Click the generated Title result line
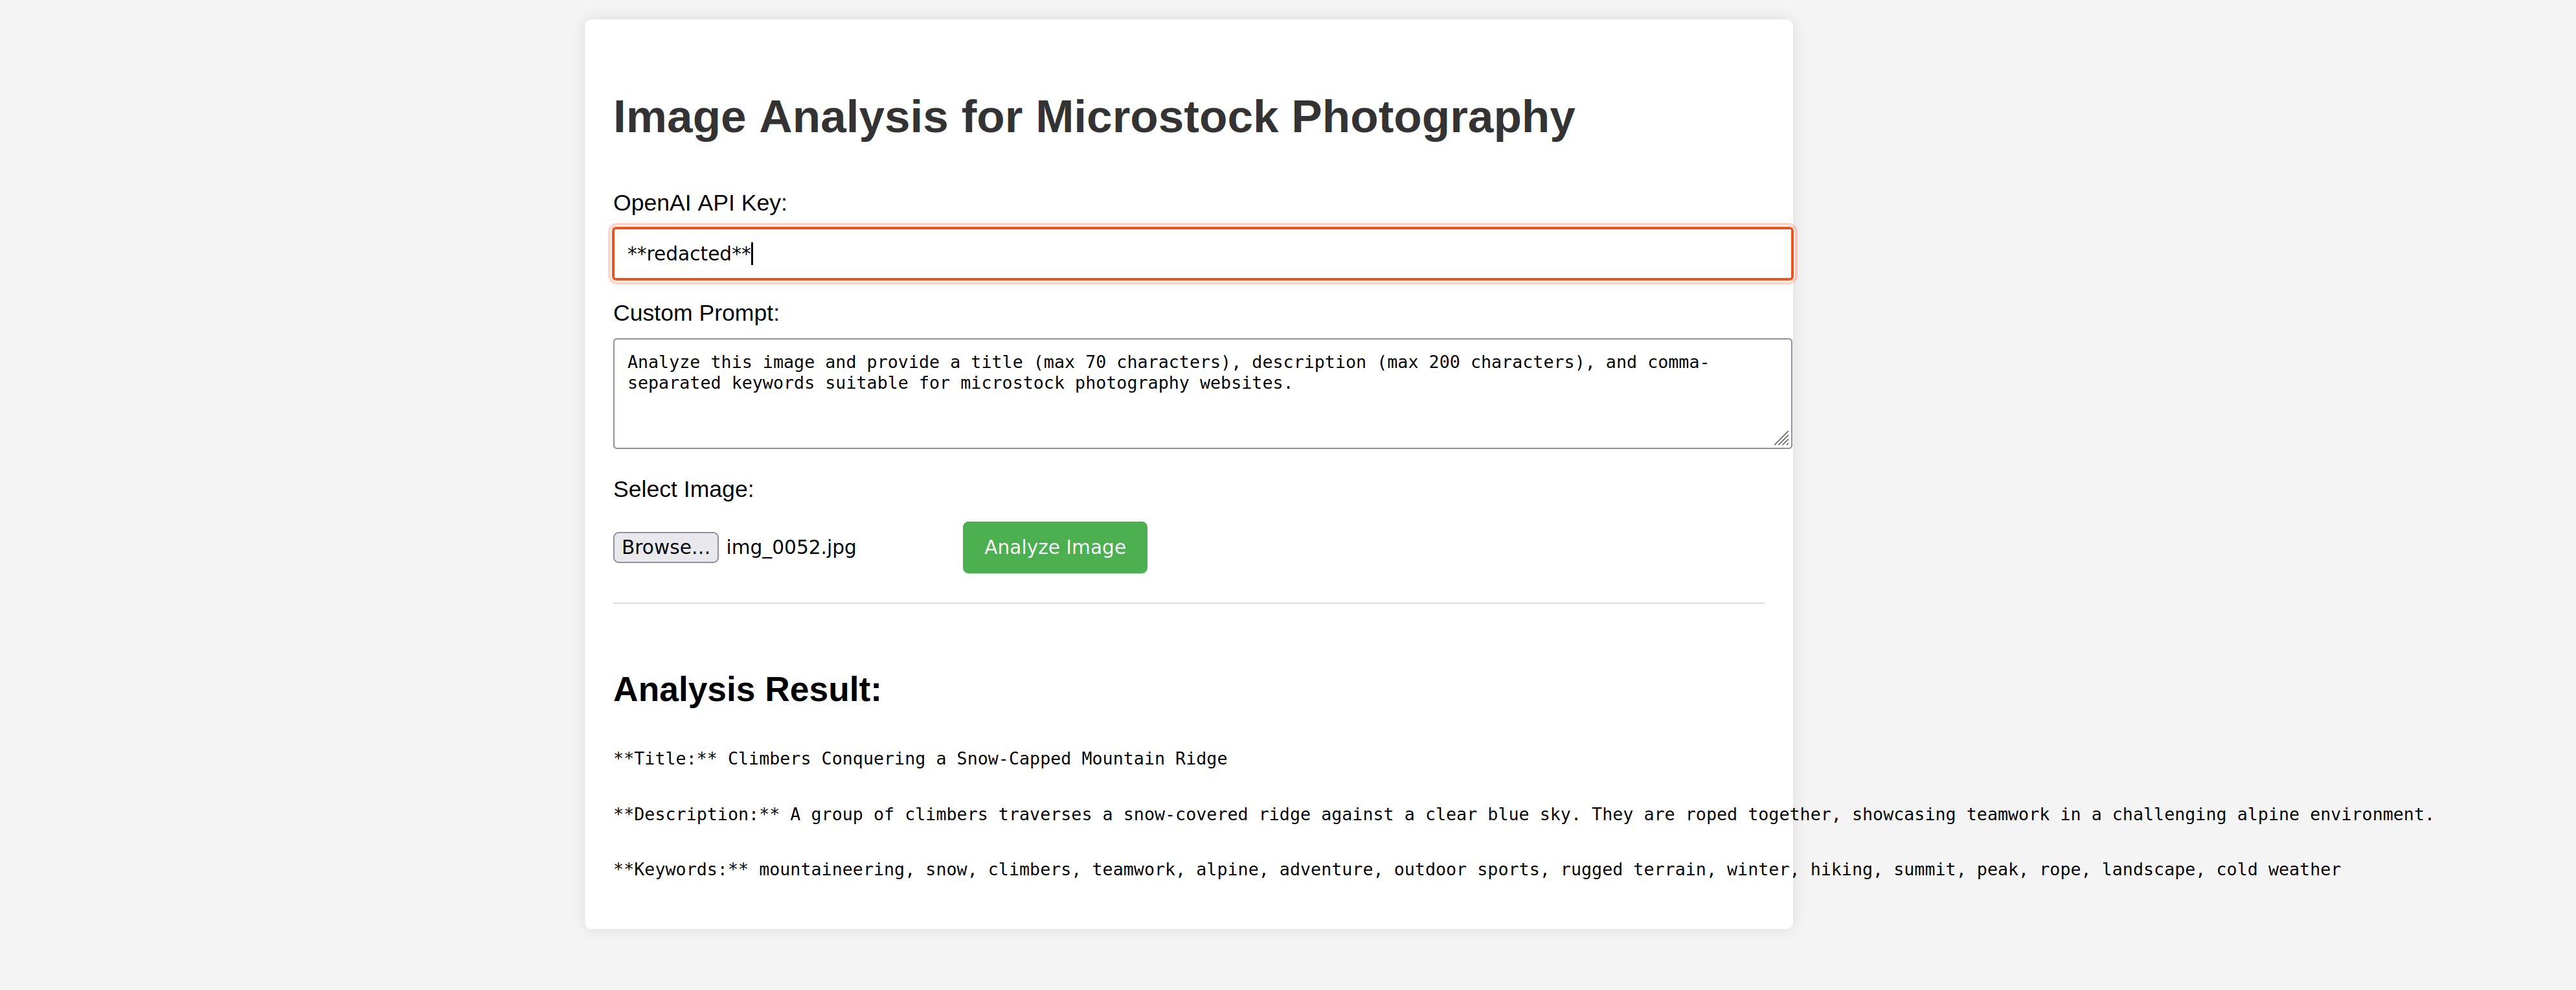Viewport: 2576px width, 990px height. 919,759
